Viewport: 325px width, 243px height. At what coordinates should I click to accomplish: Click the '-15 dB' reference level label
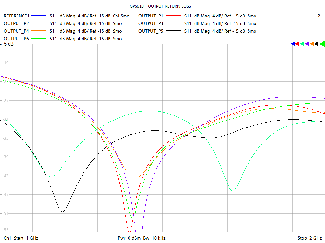click(x=7, y=44)
